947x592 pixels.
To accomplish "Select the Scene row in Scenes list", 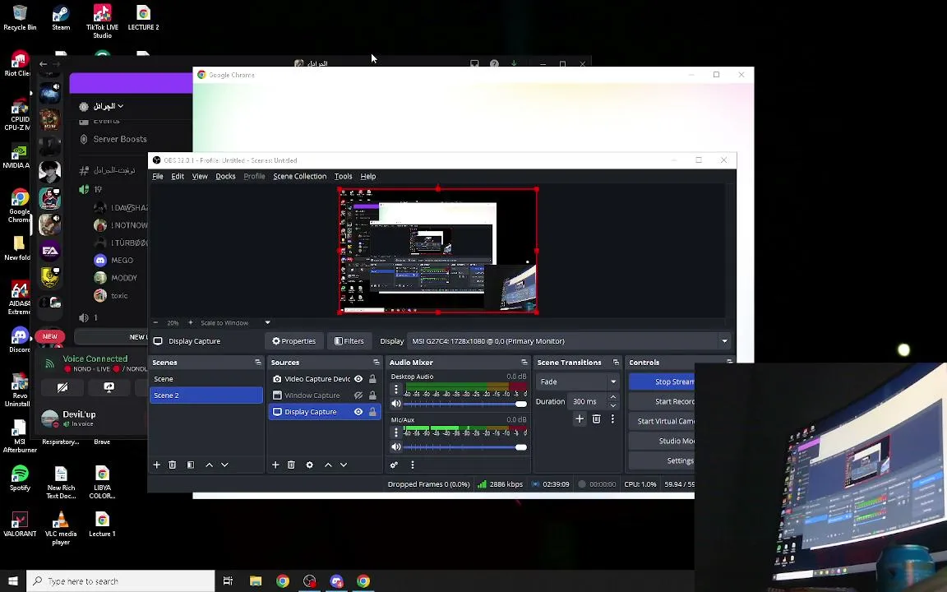I will (206, 379).
